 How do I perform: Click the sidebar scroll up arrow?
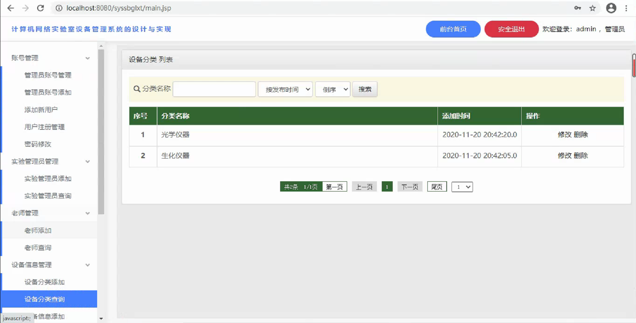point(101,46)
